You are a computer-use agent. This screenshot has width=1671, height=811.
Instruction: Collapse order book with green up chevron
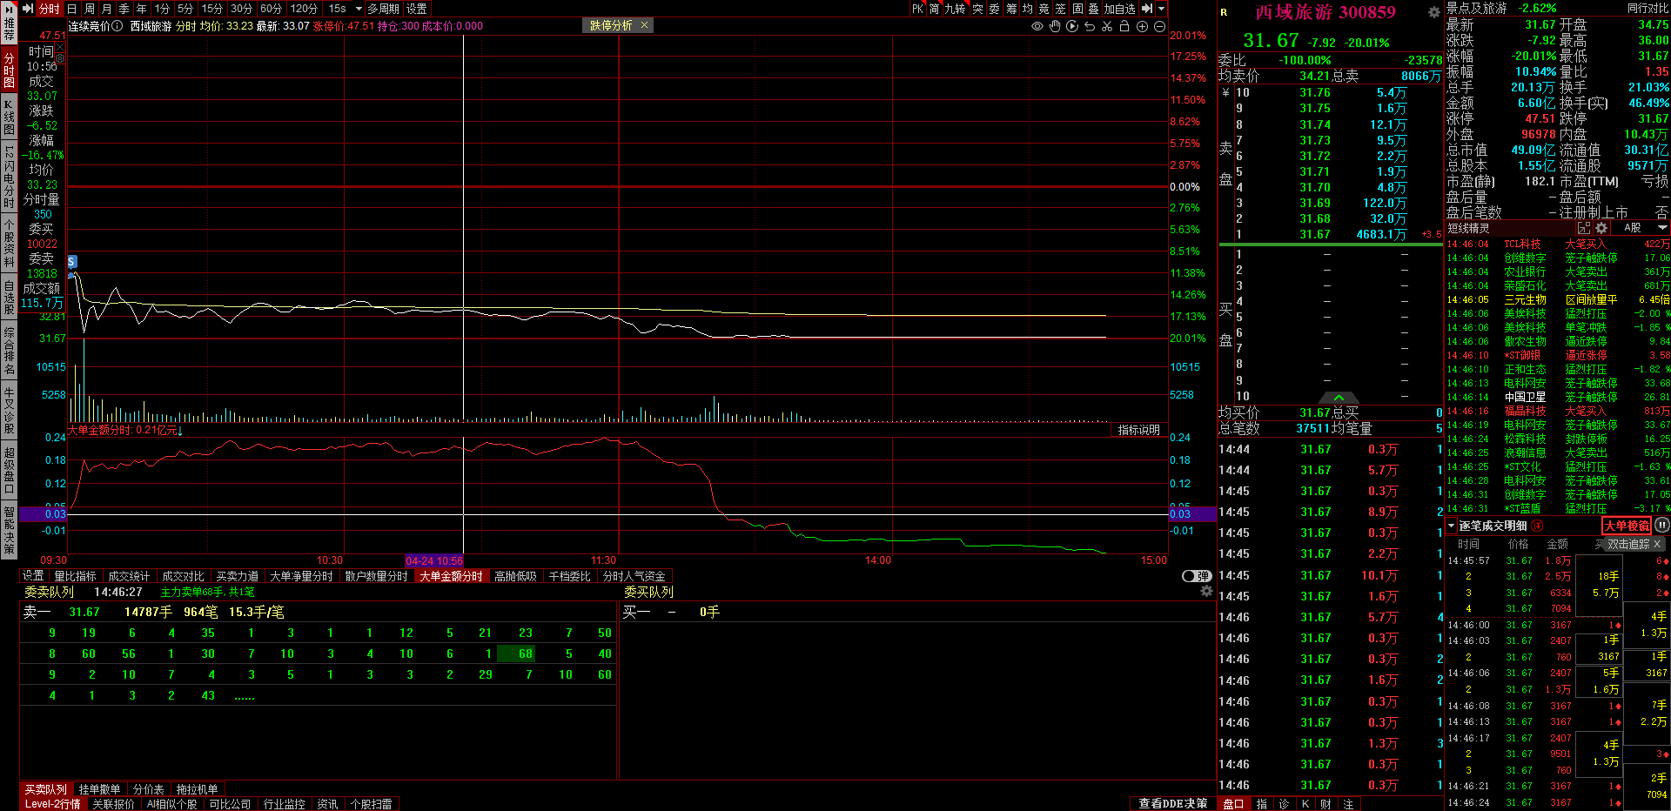click(1339, 398)
